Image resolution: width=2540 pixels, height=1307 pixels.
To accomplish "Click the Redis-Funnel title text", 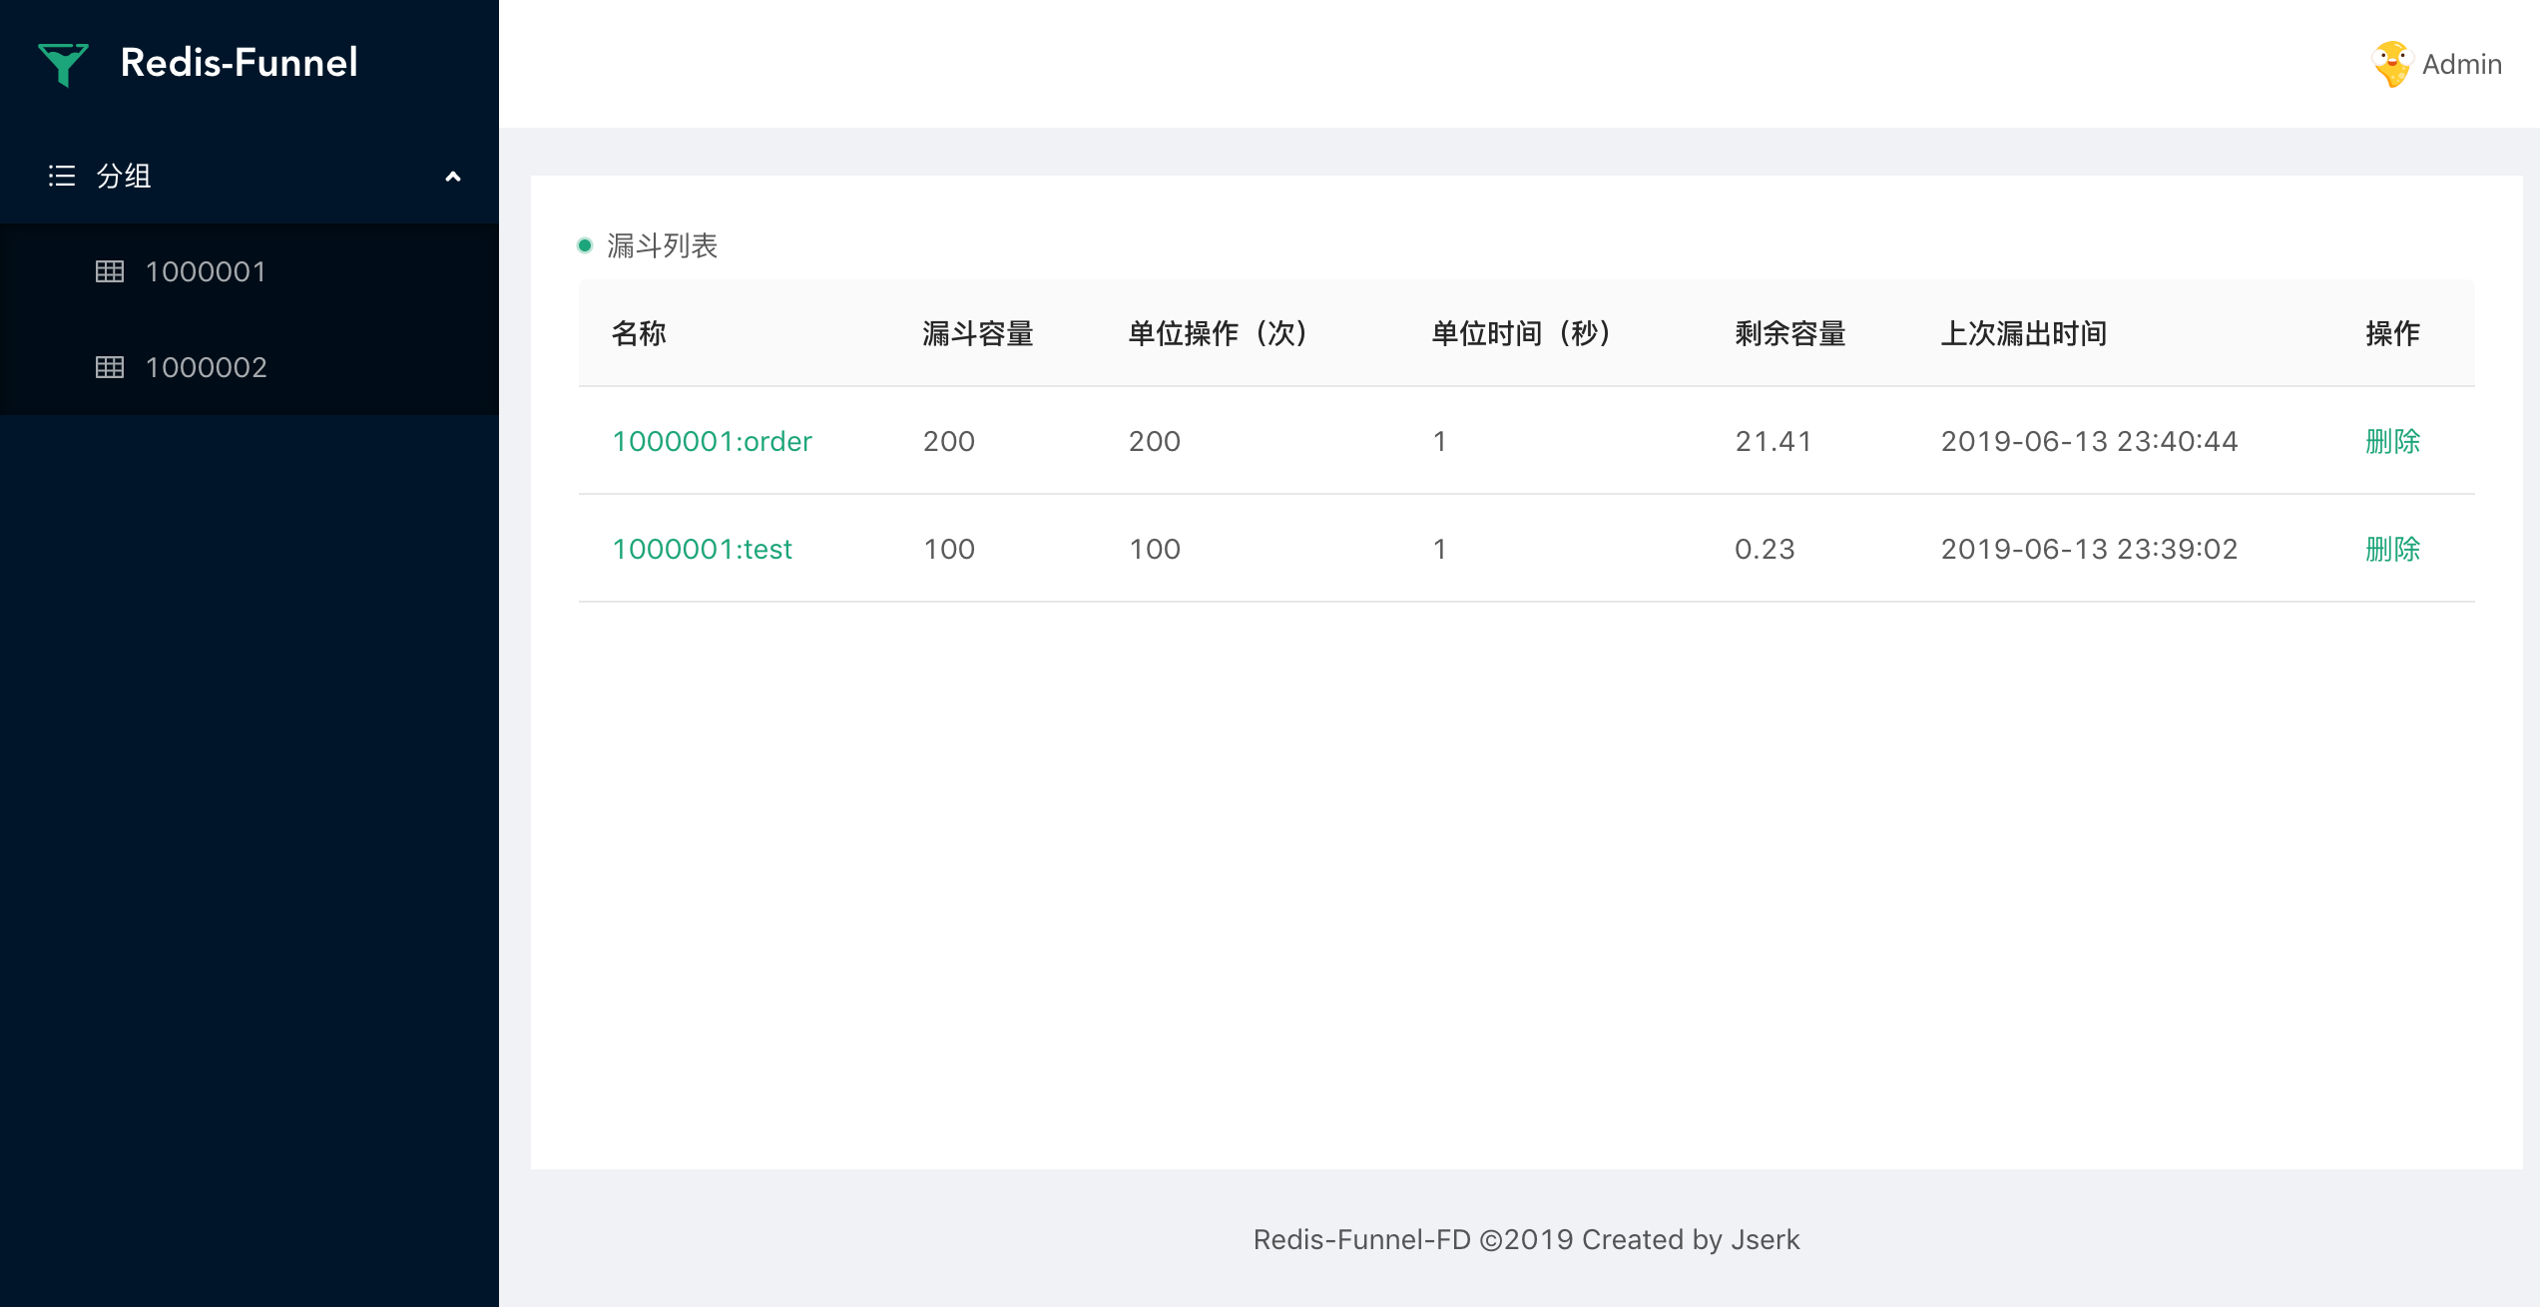I will point(239,63).
